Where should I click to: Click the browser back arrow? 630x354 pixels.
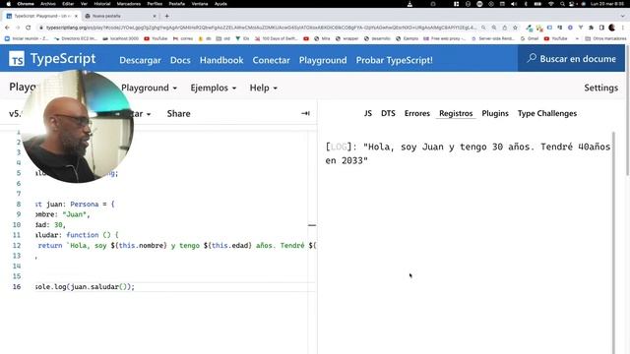point(7,28)
